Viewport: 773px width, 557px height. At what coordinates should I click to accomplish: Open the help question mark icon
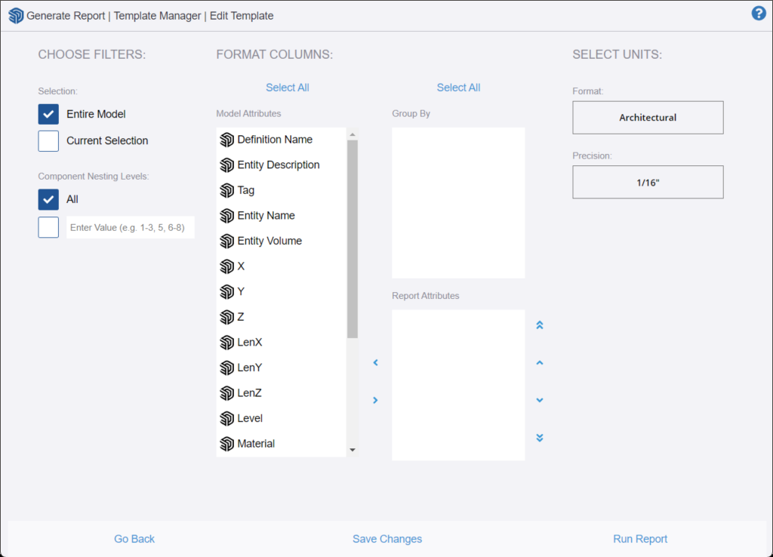(759, 14)
